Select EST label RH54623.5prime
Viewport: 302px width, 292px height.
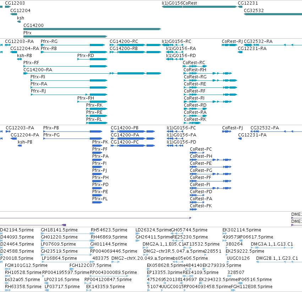(x=109, y=230)
